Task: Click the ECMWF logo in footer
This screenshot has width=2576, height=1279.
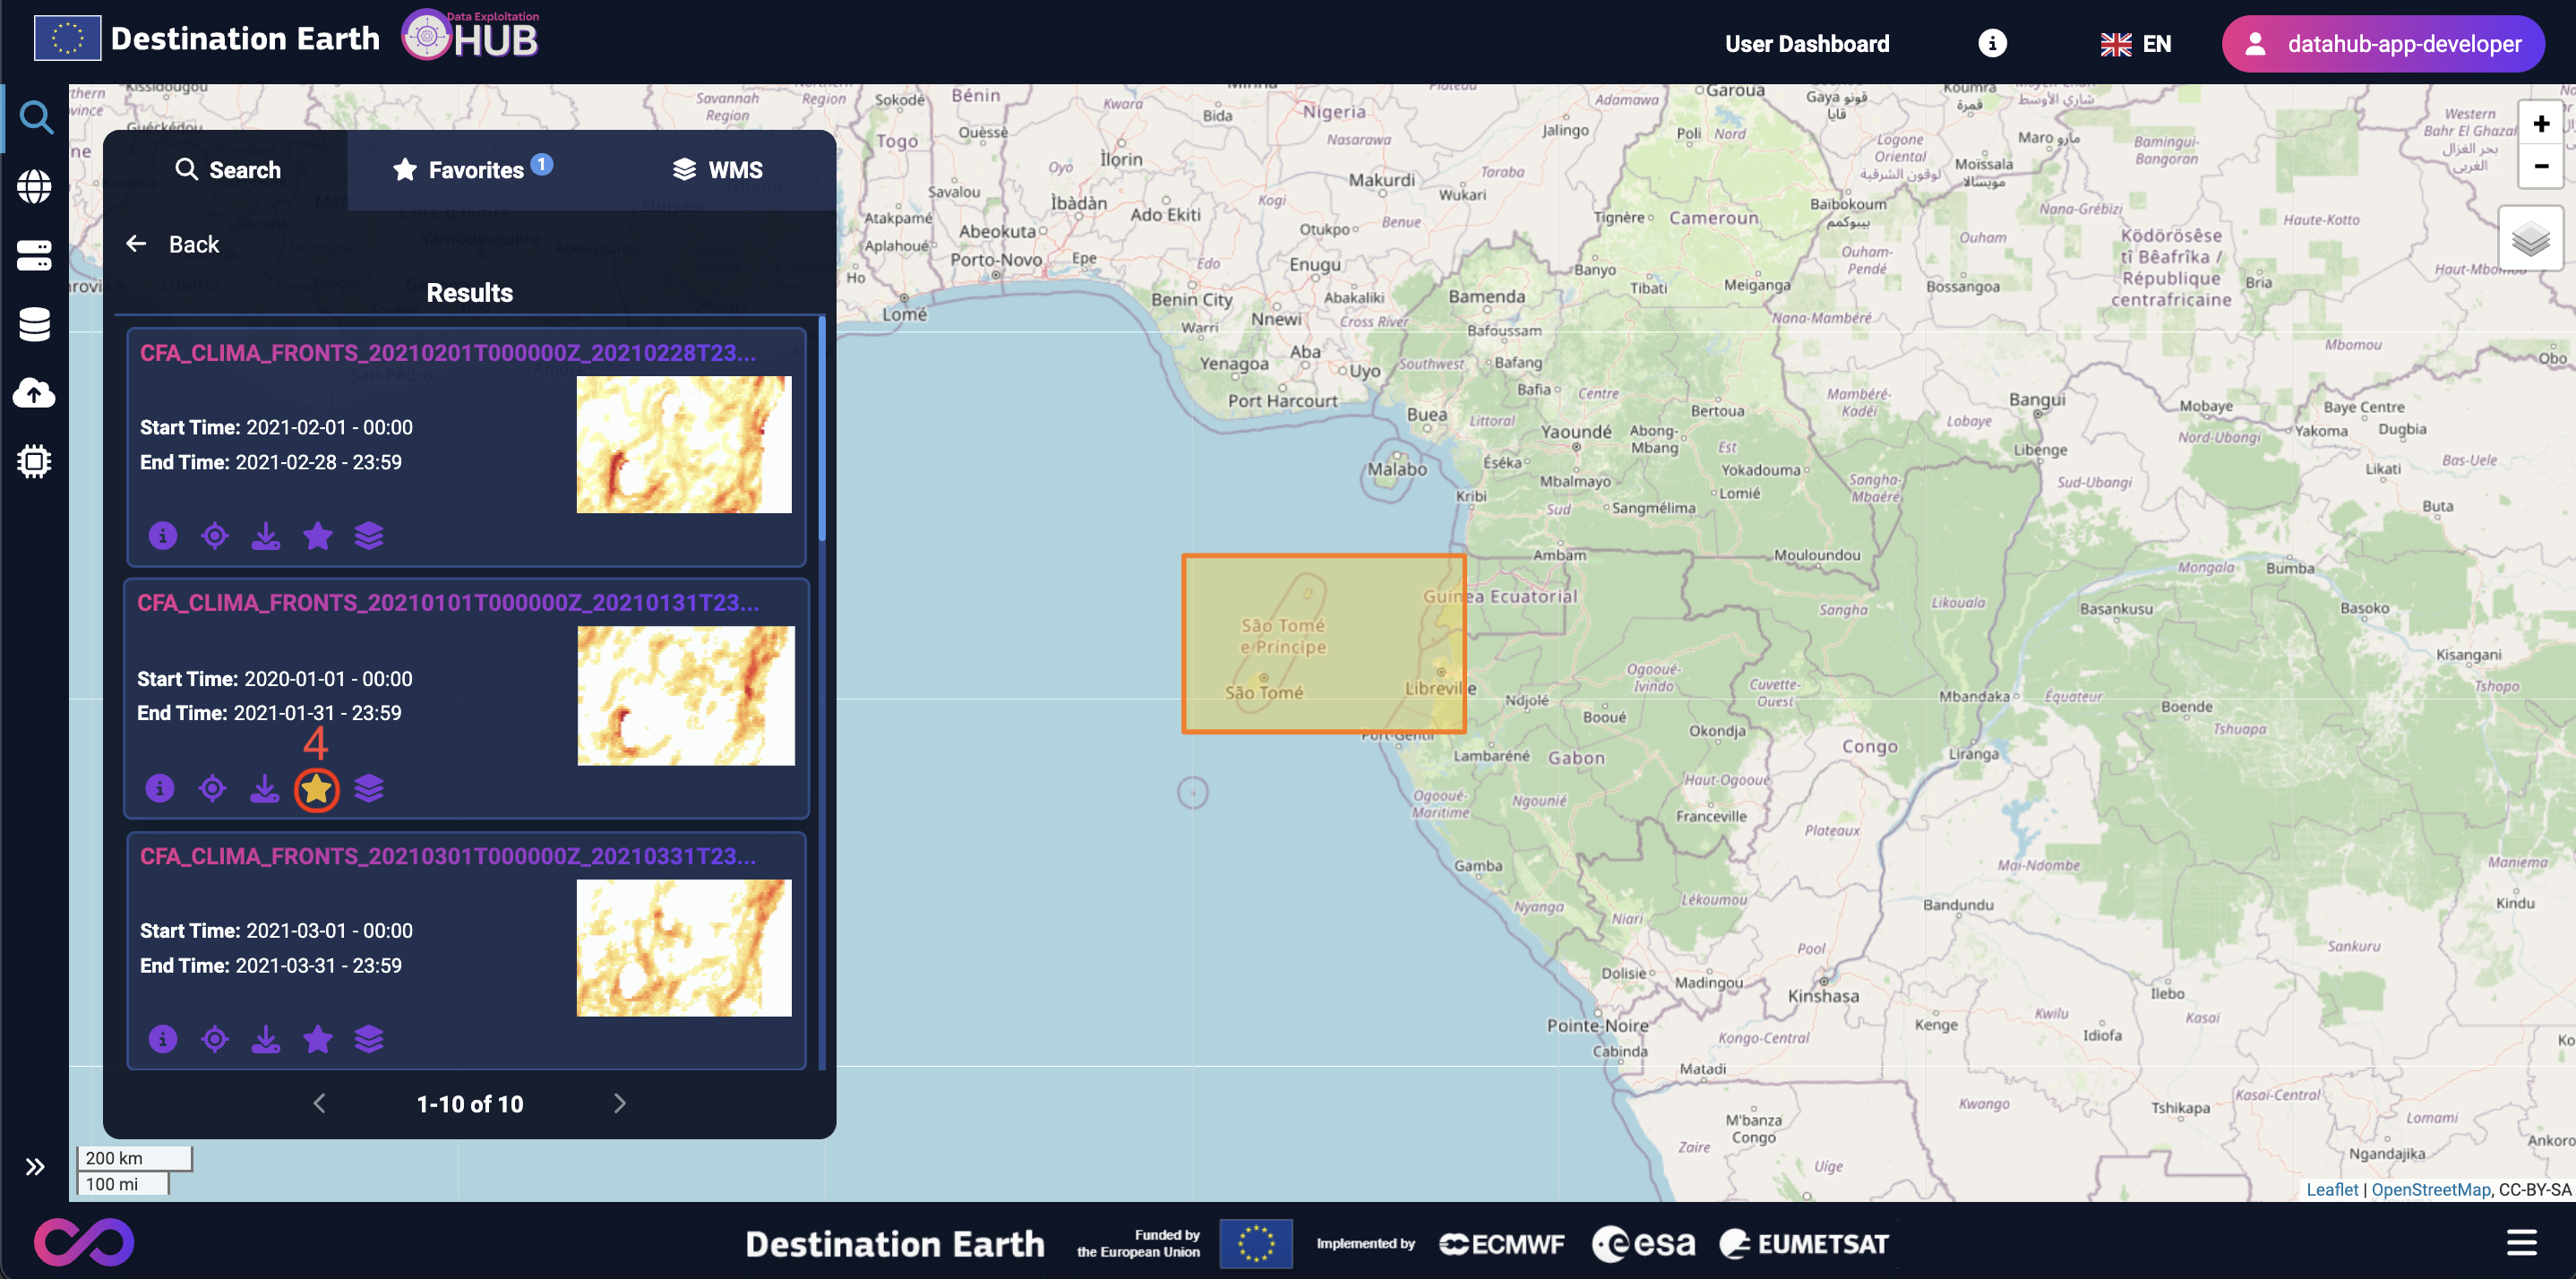Action: 1501,1243
